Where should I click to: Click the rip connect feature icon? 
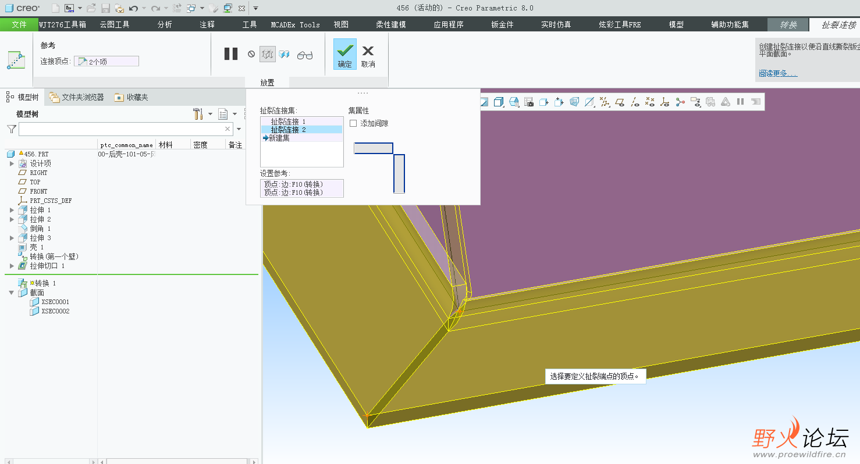tap(16, 60)
